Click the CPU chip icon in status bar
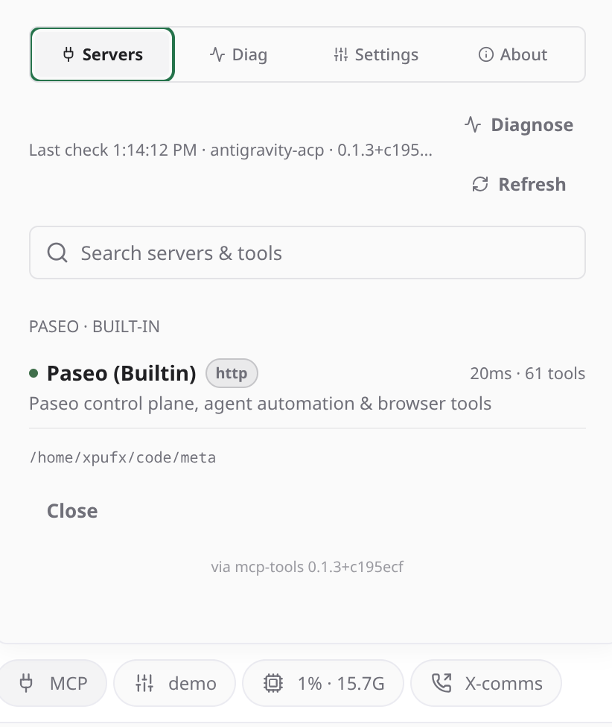The width and height of the screenshot is (612, 727). tap(273, 683)
